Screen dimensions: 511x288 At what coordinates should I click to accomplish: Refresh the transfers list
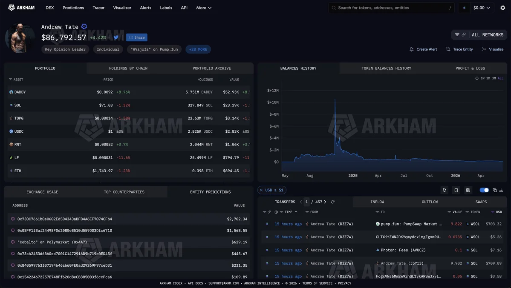pos(332,202)
